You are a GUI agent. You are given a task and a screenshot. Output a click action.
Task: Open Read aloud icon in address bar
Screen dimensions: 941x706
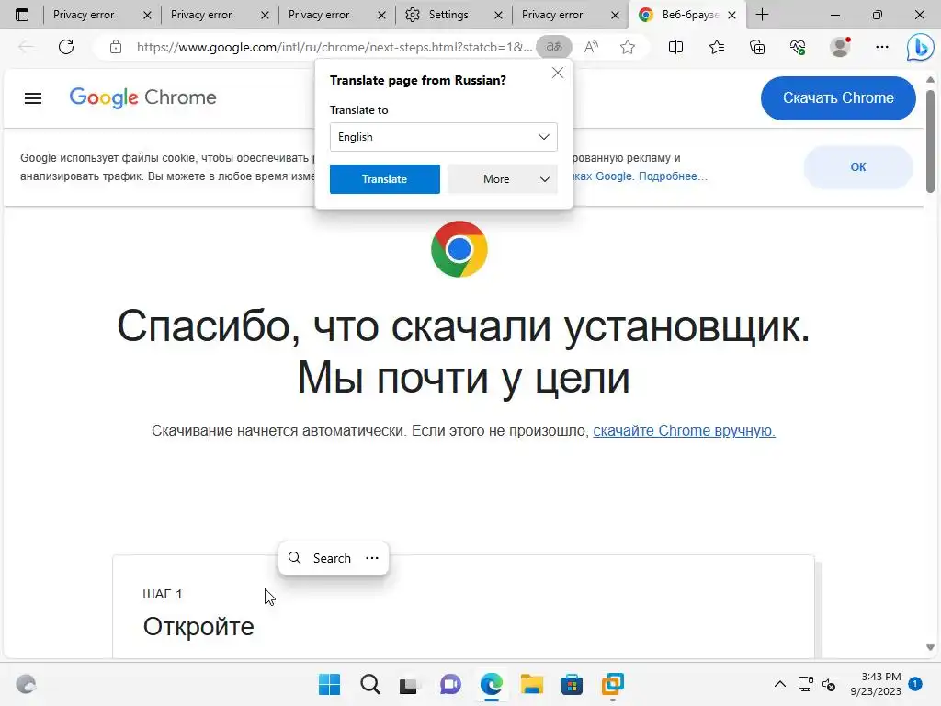click(591, 47)
